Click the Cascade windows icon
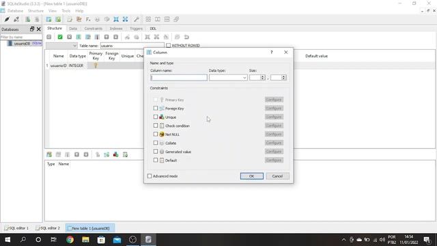This screenshot has height=246, width=437. pos(176,19)
